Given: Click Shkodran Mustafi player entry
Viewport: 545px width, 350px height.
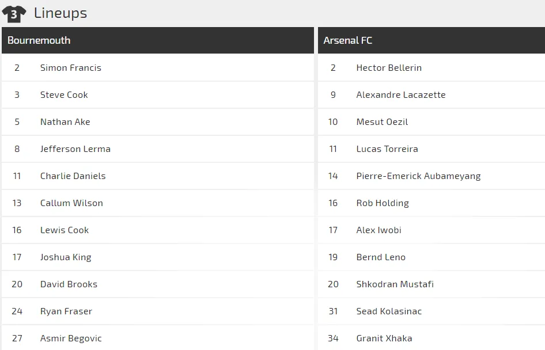Looking at the screenshot, I should [395, 284].
